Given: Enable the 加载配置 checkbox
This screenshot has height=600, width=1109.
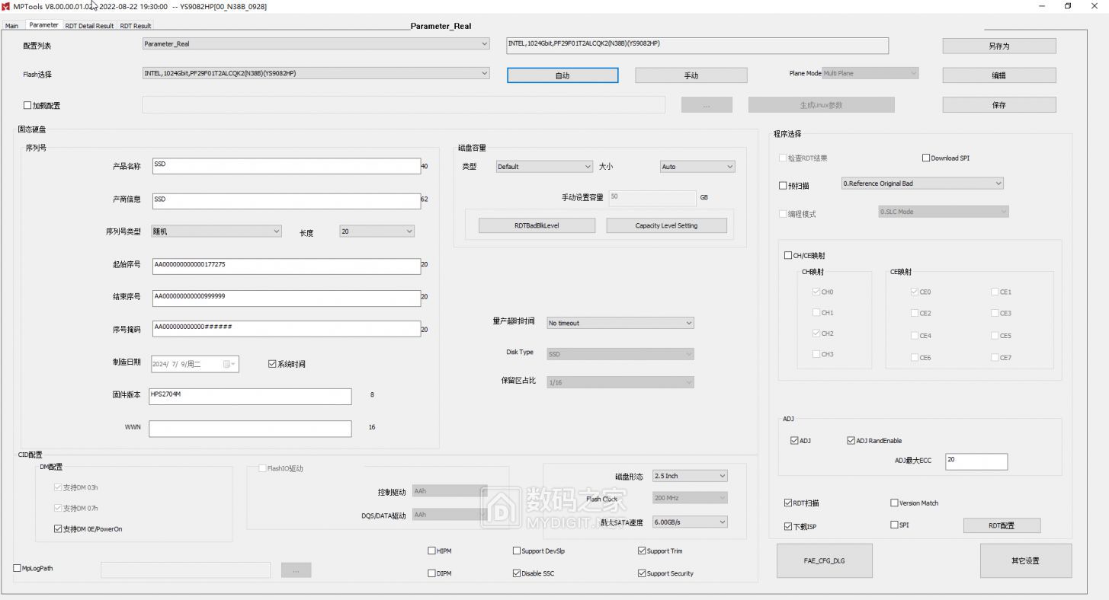Looking at the screenshot, I should coord(27,106).
